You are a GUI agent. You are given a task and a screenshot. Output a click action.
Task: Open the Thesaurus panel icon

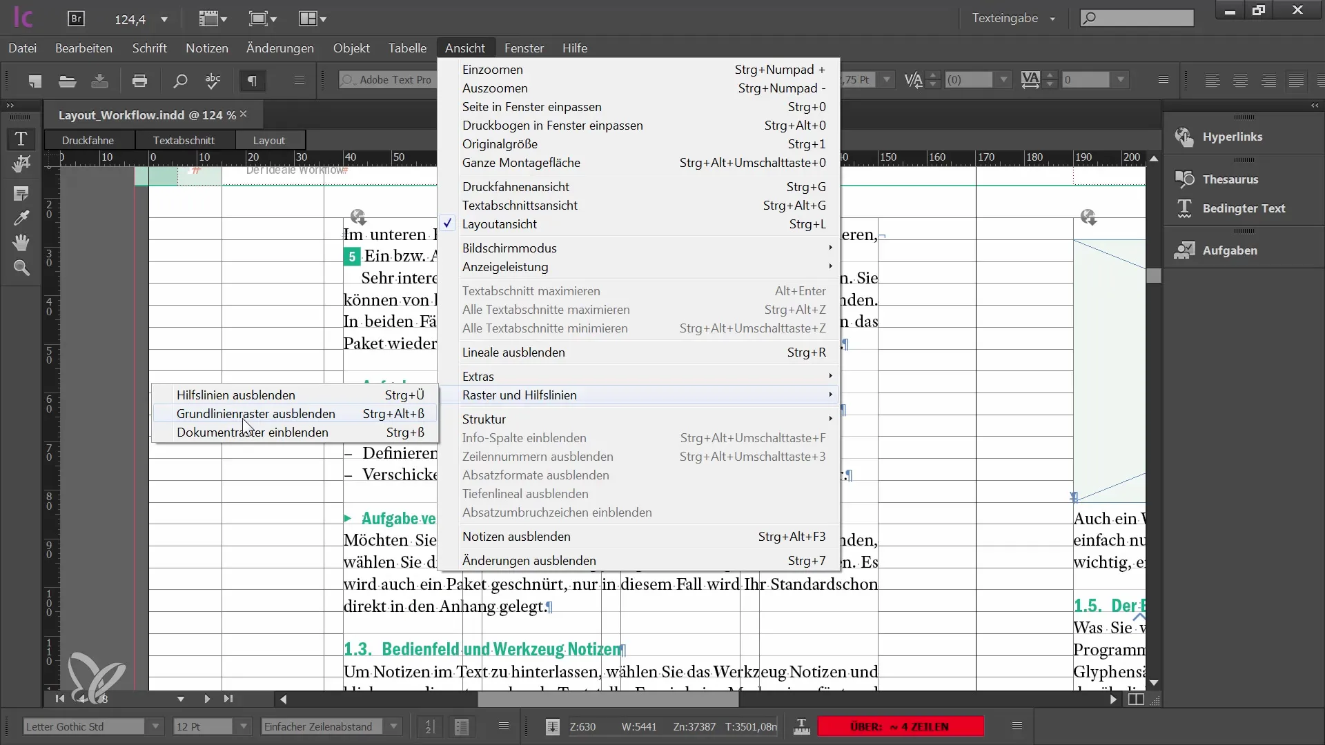coord(1184,178)
